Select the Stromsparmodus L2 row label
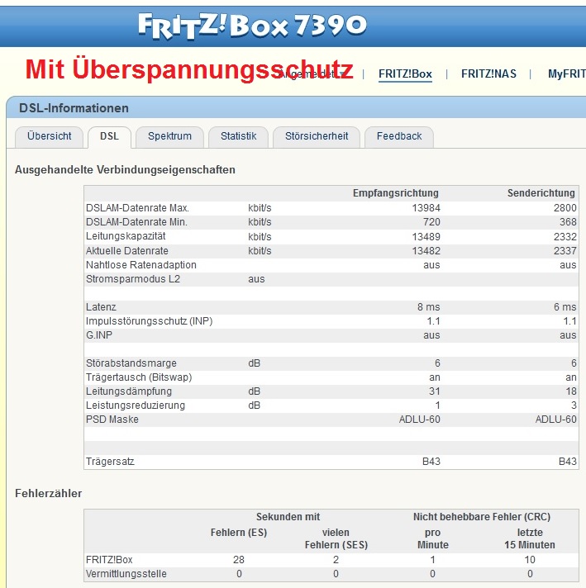 [133, 279]
